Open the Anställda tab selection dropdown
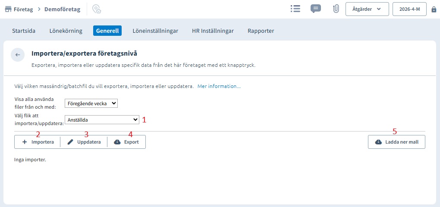This screenshot has width=440, height=207. click(x=102, y=119)
